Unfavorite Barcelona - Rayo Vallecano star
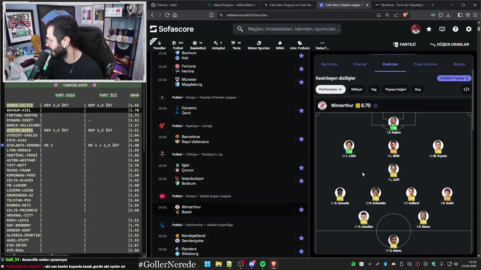Image resolution: width=481 pixels, height=270 pixels. click(x=301, y=139)
